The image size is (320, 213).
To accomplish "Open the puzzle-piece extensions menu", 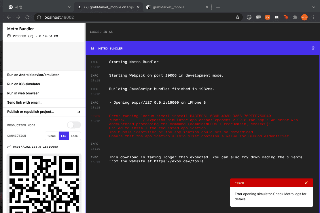I will click(x=295, y=17).
